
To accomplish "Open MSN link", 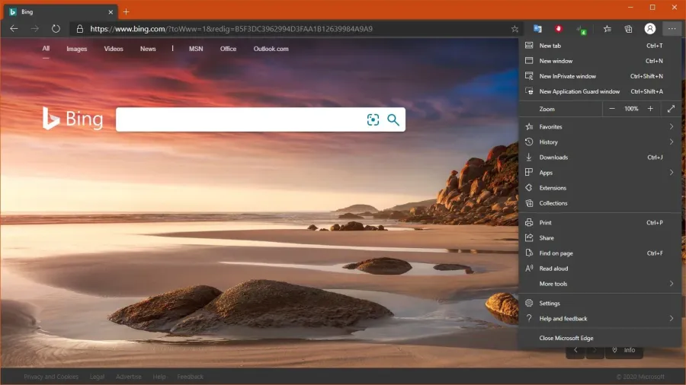I will pyautogui.click(x=196, y=49).
